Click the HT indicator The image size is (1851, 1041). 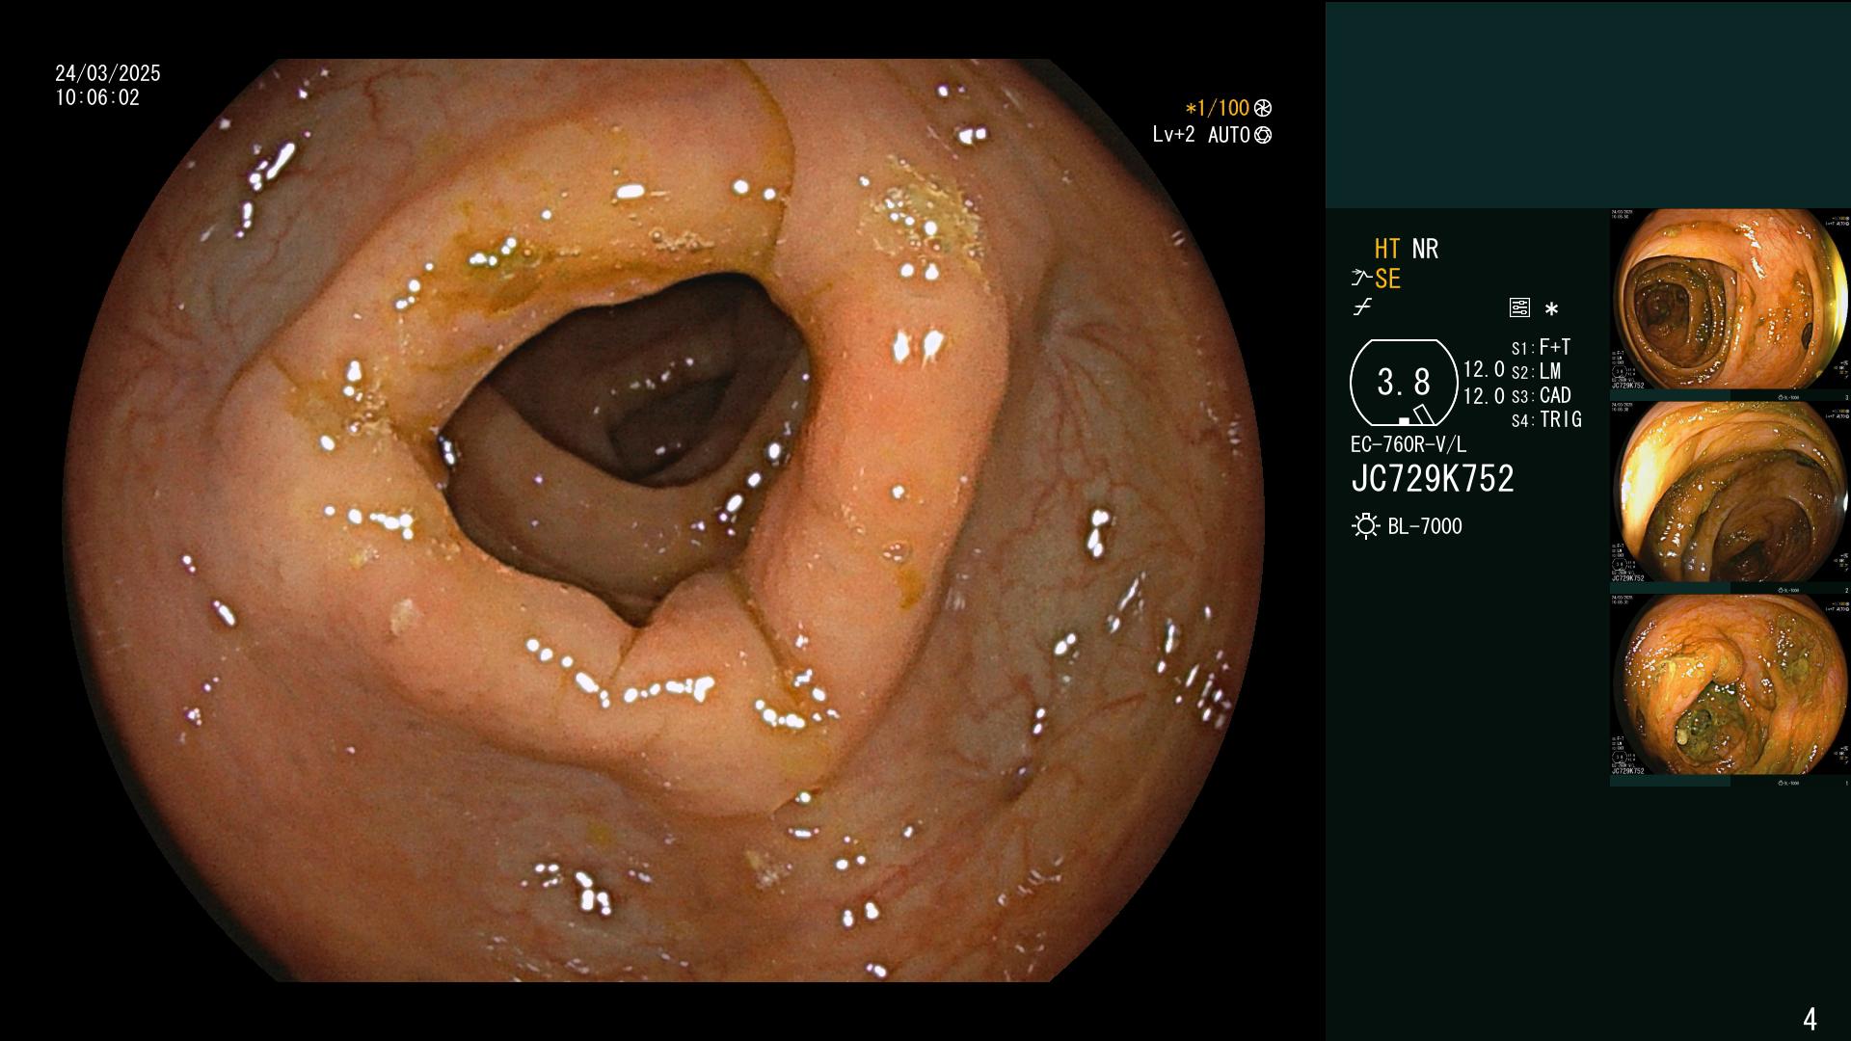click(1387, 249)
